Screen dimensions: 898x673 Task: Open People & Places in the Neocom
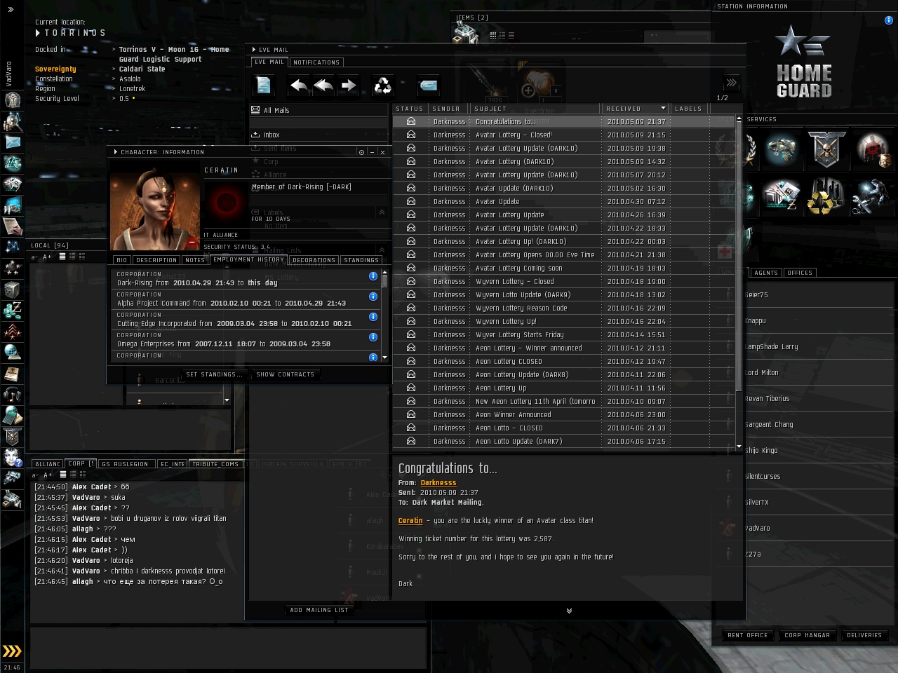(x=12, y=121)
